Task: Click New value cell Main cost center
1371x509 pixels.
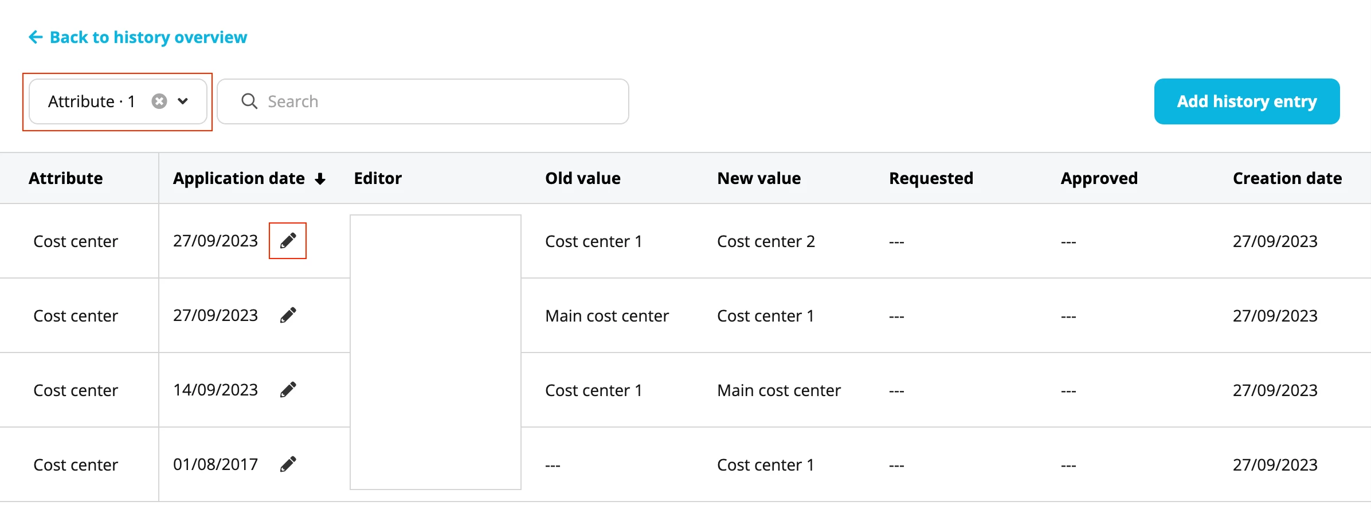Action: [x=779, y=390]
